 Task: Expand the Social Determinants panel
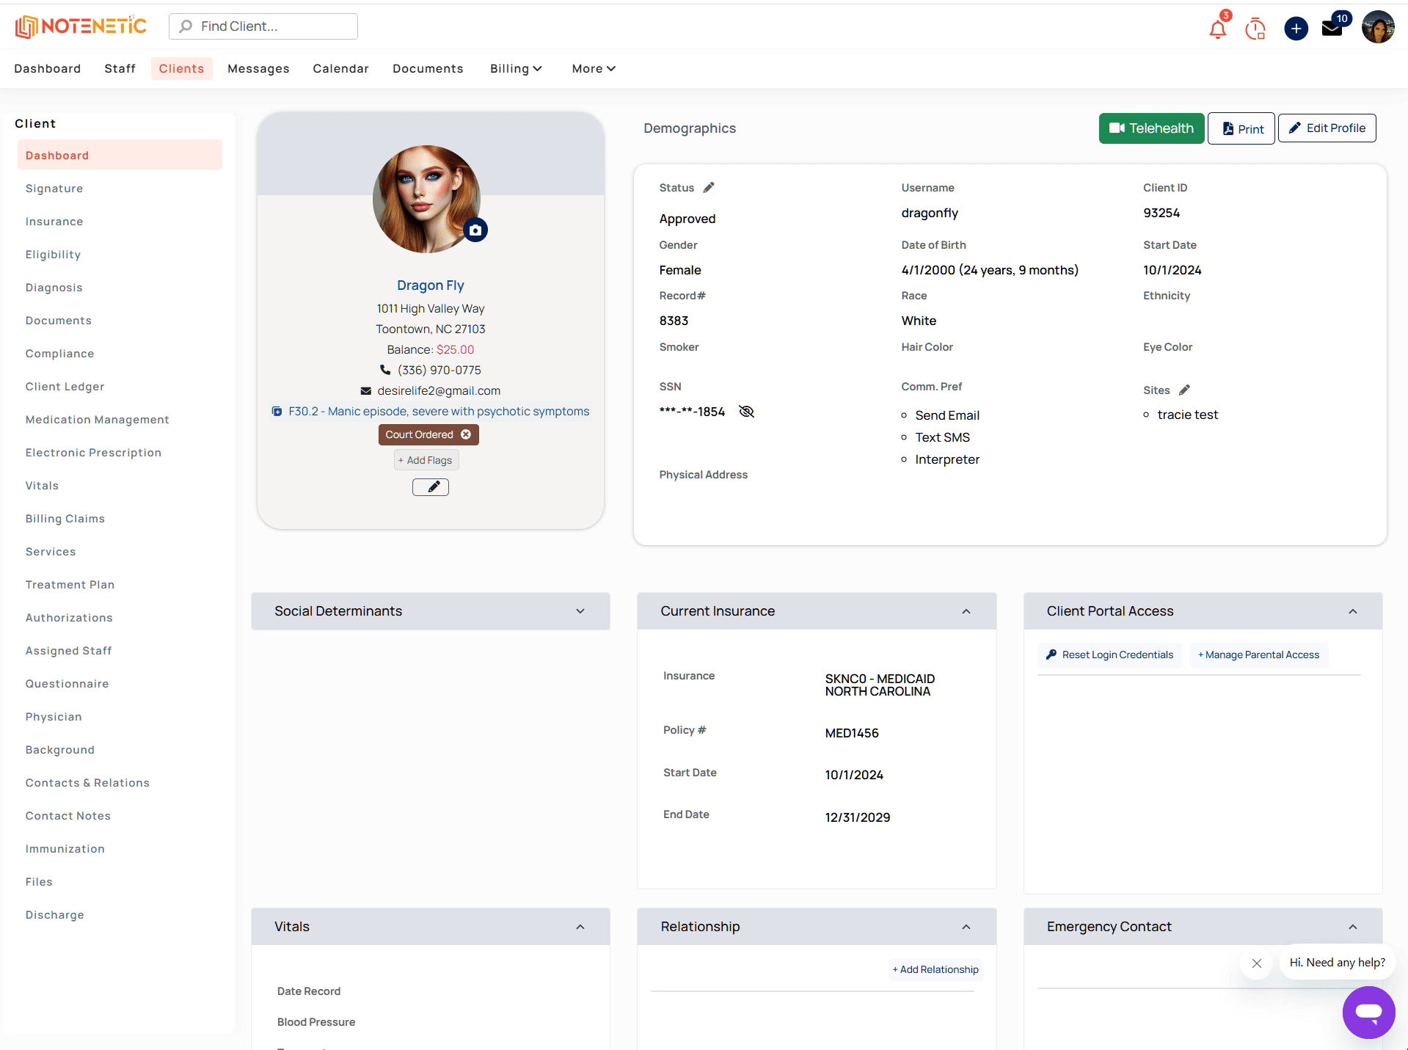pos(580,611)
